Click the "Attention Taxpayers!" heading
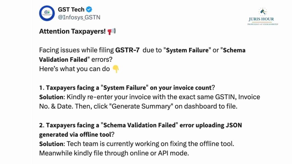The image size is (292, 164). tap(72, 31)
